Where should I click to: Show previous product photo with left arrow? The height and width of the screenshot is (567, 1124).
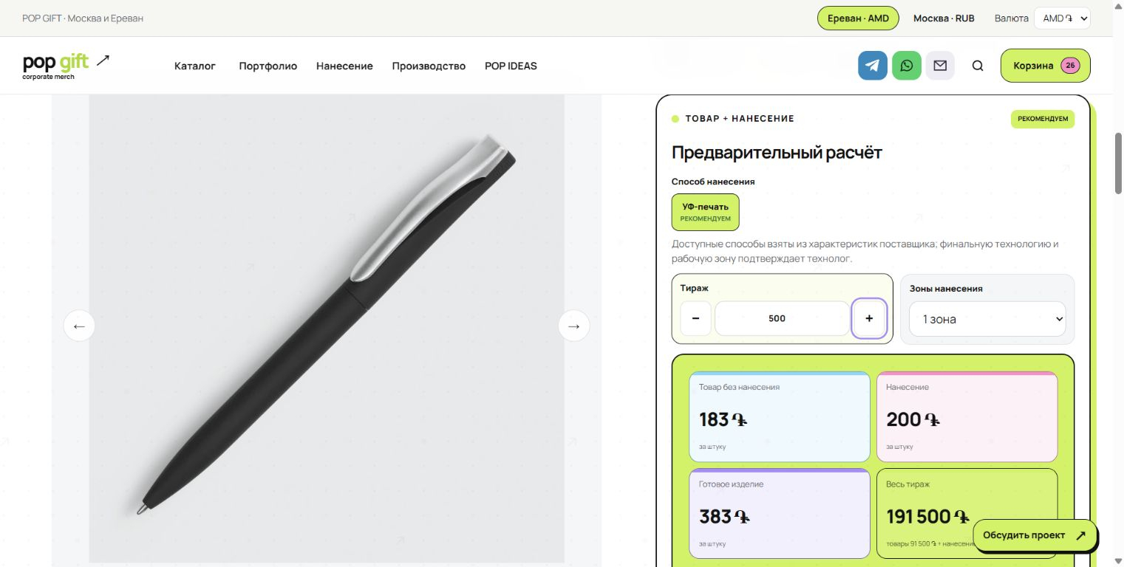click(79, 326)
